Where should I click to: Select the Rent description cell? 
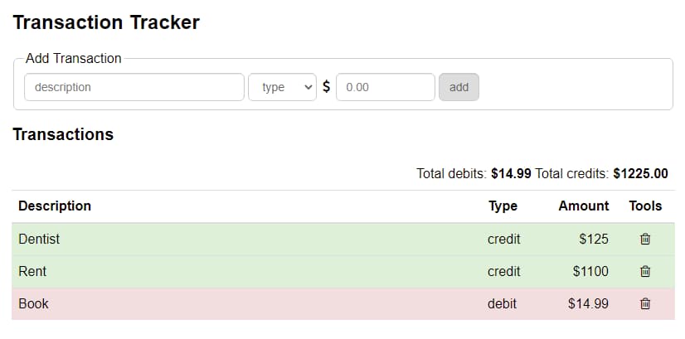[32, 272]
